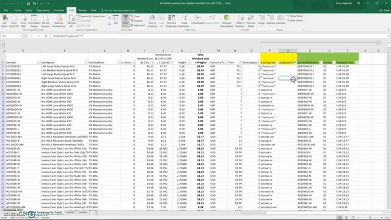
Task: Undo the last action
Action: click(34, 4)
